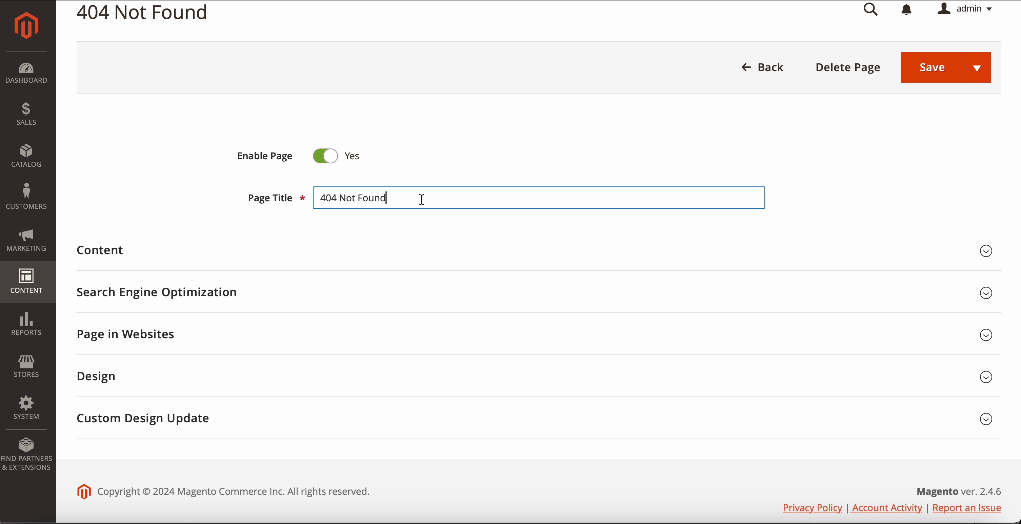Image resolution: width=1021 pixels, height=524 pixels.
Task: Expand the Page in Websites section
Action: 986,335
